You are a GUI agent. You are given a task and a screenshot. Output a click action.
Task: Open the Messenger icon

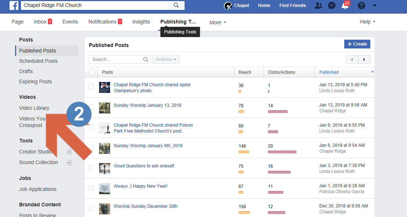coord(331,6)
